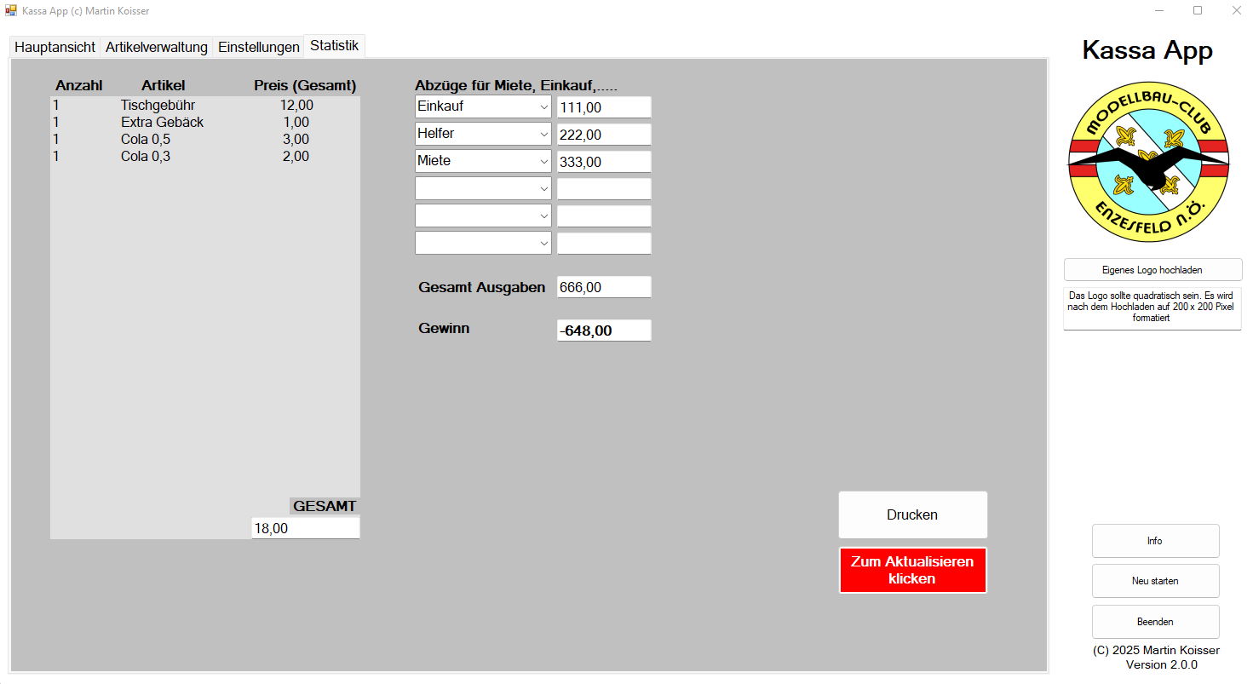Focus the Gesamt Ausgaben field showing 666,00

[603, 288]
